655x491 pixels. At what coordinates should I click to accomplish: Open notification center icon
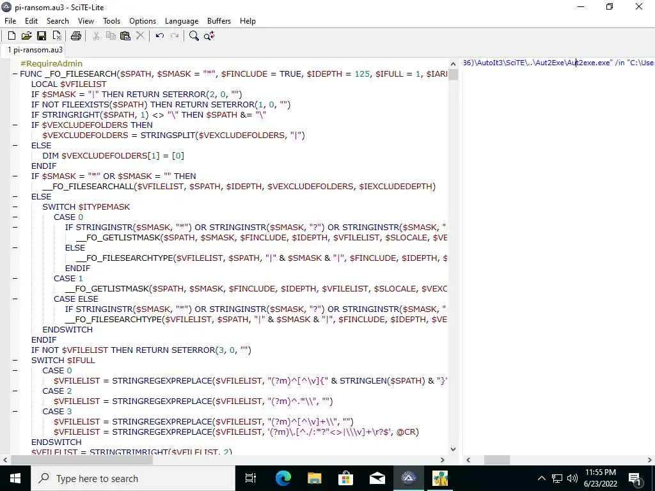[635, 478]
